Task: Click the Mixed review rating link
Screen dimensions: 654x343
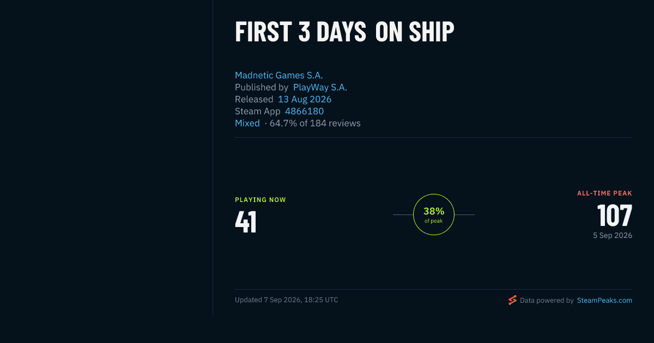Action: point(247,123)
